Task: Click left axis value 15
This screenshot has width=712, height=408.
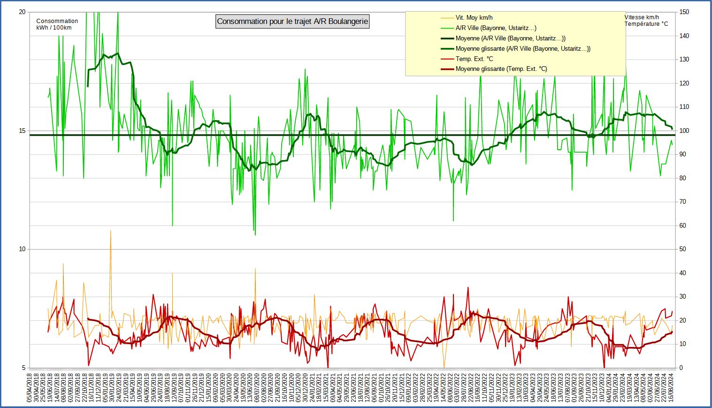Action: click(22, 131)
